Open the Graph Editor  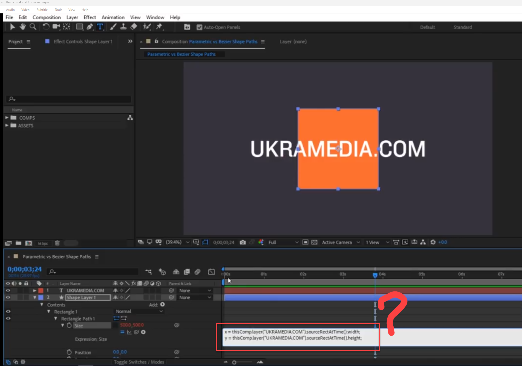pos(211,272)
